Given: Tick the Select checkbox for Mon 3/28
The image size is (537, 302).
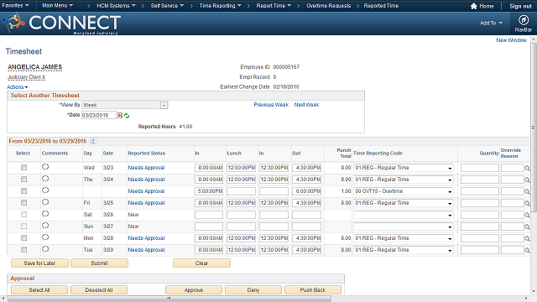Looking at the screenshot, I should pos(23,237).
